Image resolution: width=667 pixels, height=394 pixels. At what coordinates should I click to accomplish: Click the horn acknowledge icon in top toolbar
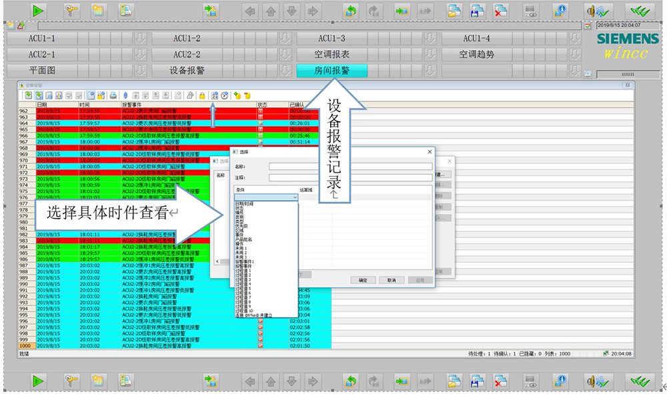click(598, 11)
